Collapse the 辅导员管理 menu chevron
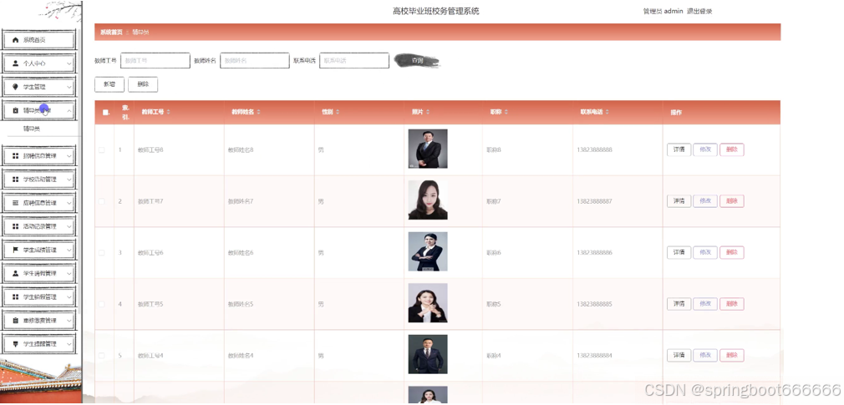 (69, 110)
